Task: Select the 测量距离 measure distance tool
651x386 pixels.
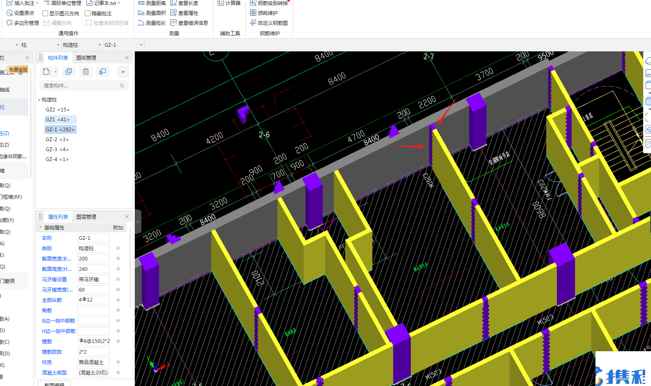Action: click(151, 3)
